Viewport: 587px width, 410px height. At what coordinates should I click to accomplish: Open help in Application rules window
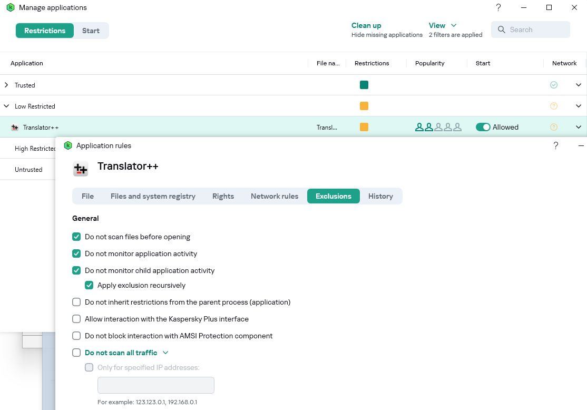click(x=556, y=145)
